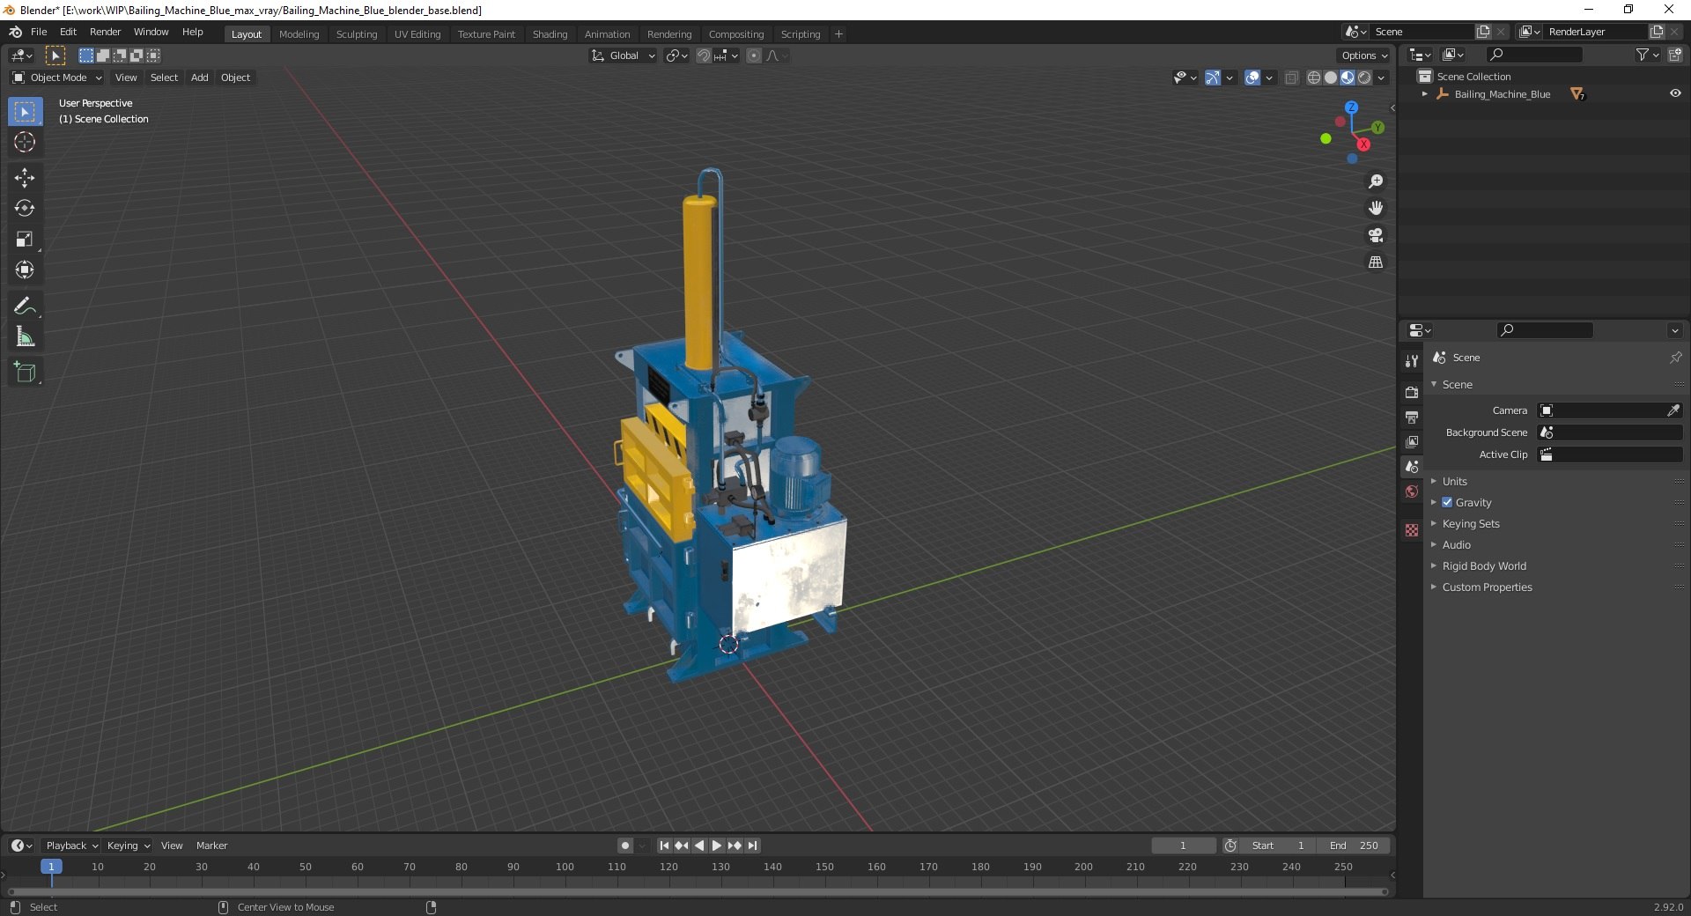Open the Render menu

105,32
